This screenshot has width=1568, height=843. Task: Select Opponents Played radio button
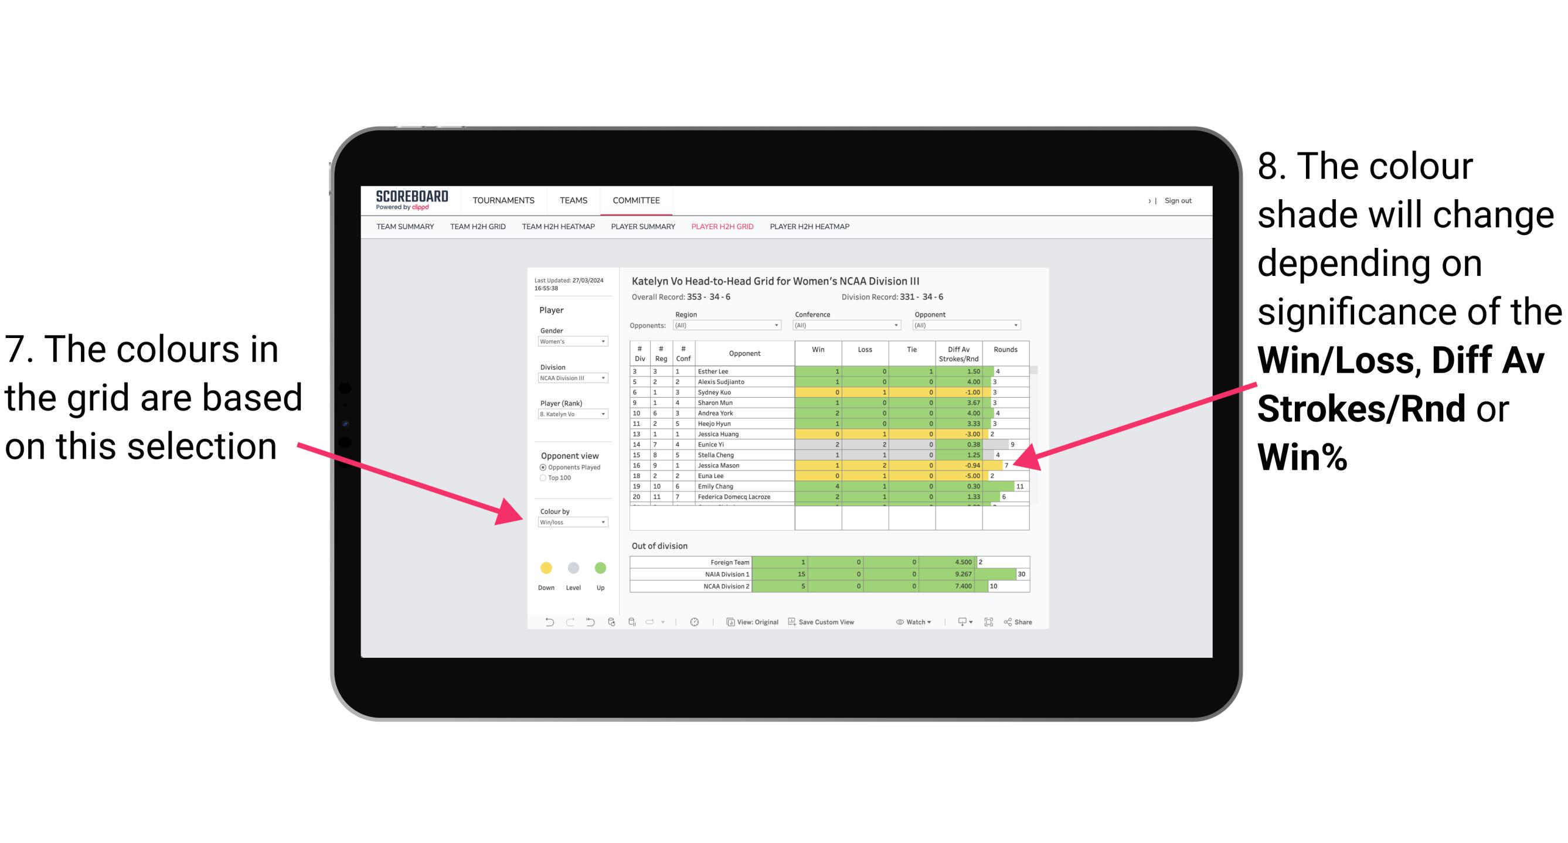pyautogui.click(x=544, y=467)
